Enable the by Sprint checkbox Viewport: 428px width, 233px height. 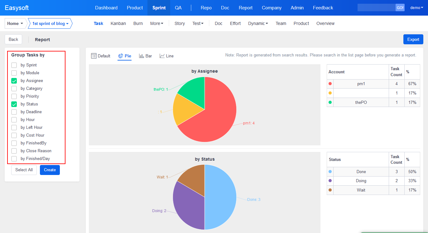coord(14,65)
